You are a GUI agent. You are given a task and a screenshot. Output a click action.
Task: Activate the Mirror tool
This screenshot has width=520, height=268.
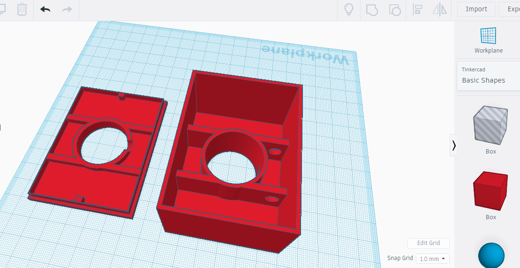click(x=440, y=9)
